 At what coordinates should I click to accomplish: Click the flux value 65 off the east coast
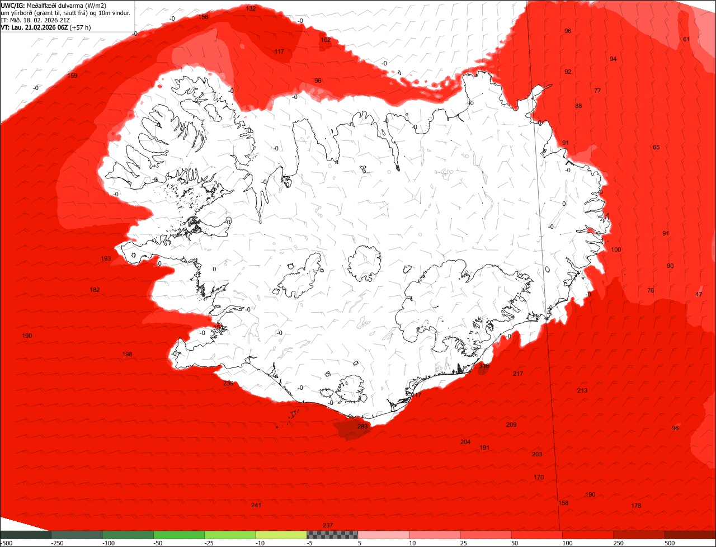pyautogui.click(x=656, y=147)
